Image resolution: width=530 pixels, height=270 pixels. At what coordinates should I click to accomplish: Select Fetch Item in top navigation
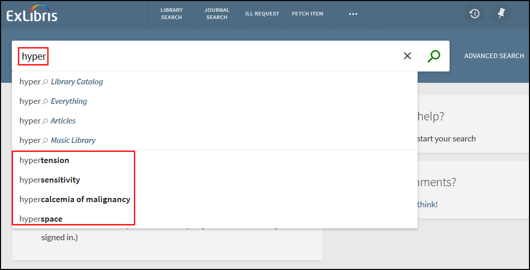coord(307,14)
